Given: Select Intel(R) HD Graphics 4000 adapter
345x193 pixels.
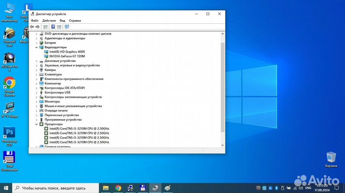Looking at the screenshot, I should (67, 52).
